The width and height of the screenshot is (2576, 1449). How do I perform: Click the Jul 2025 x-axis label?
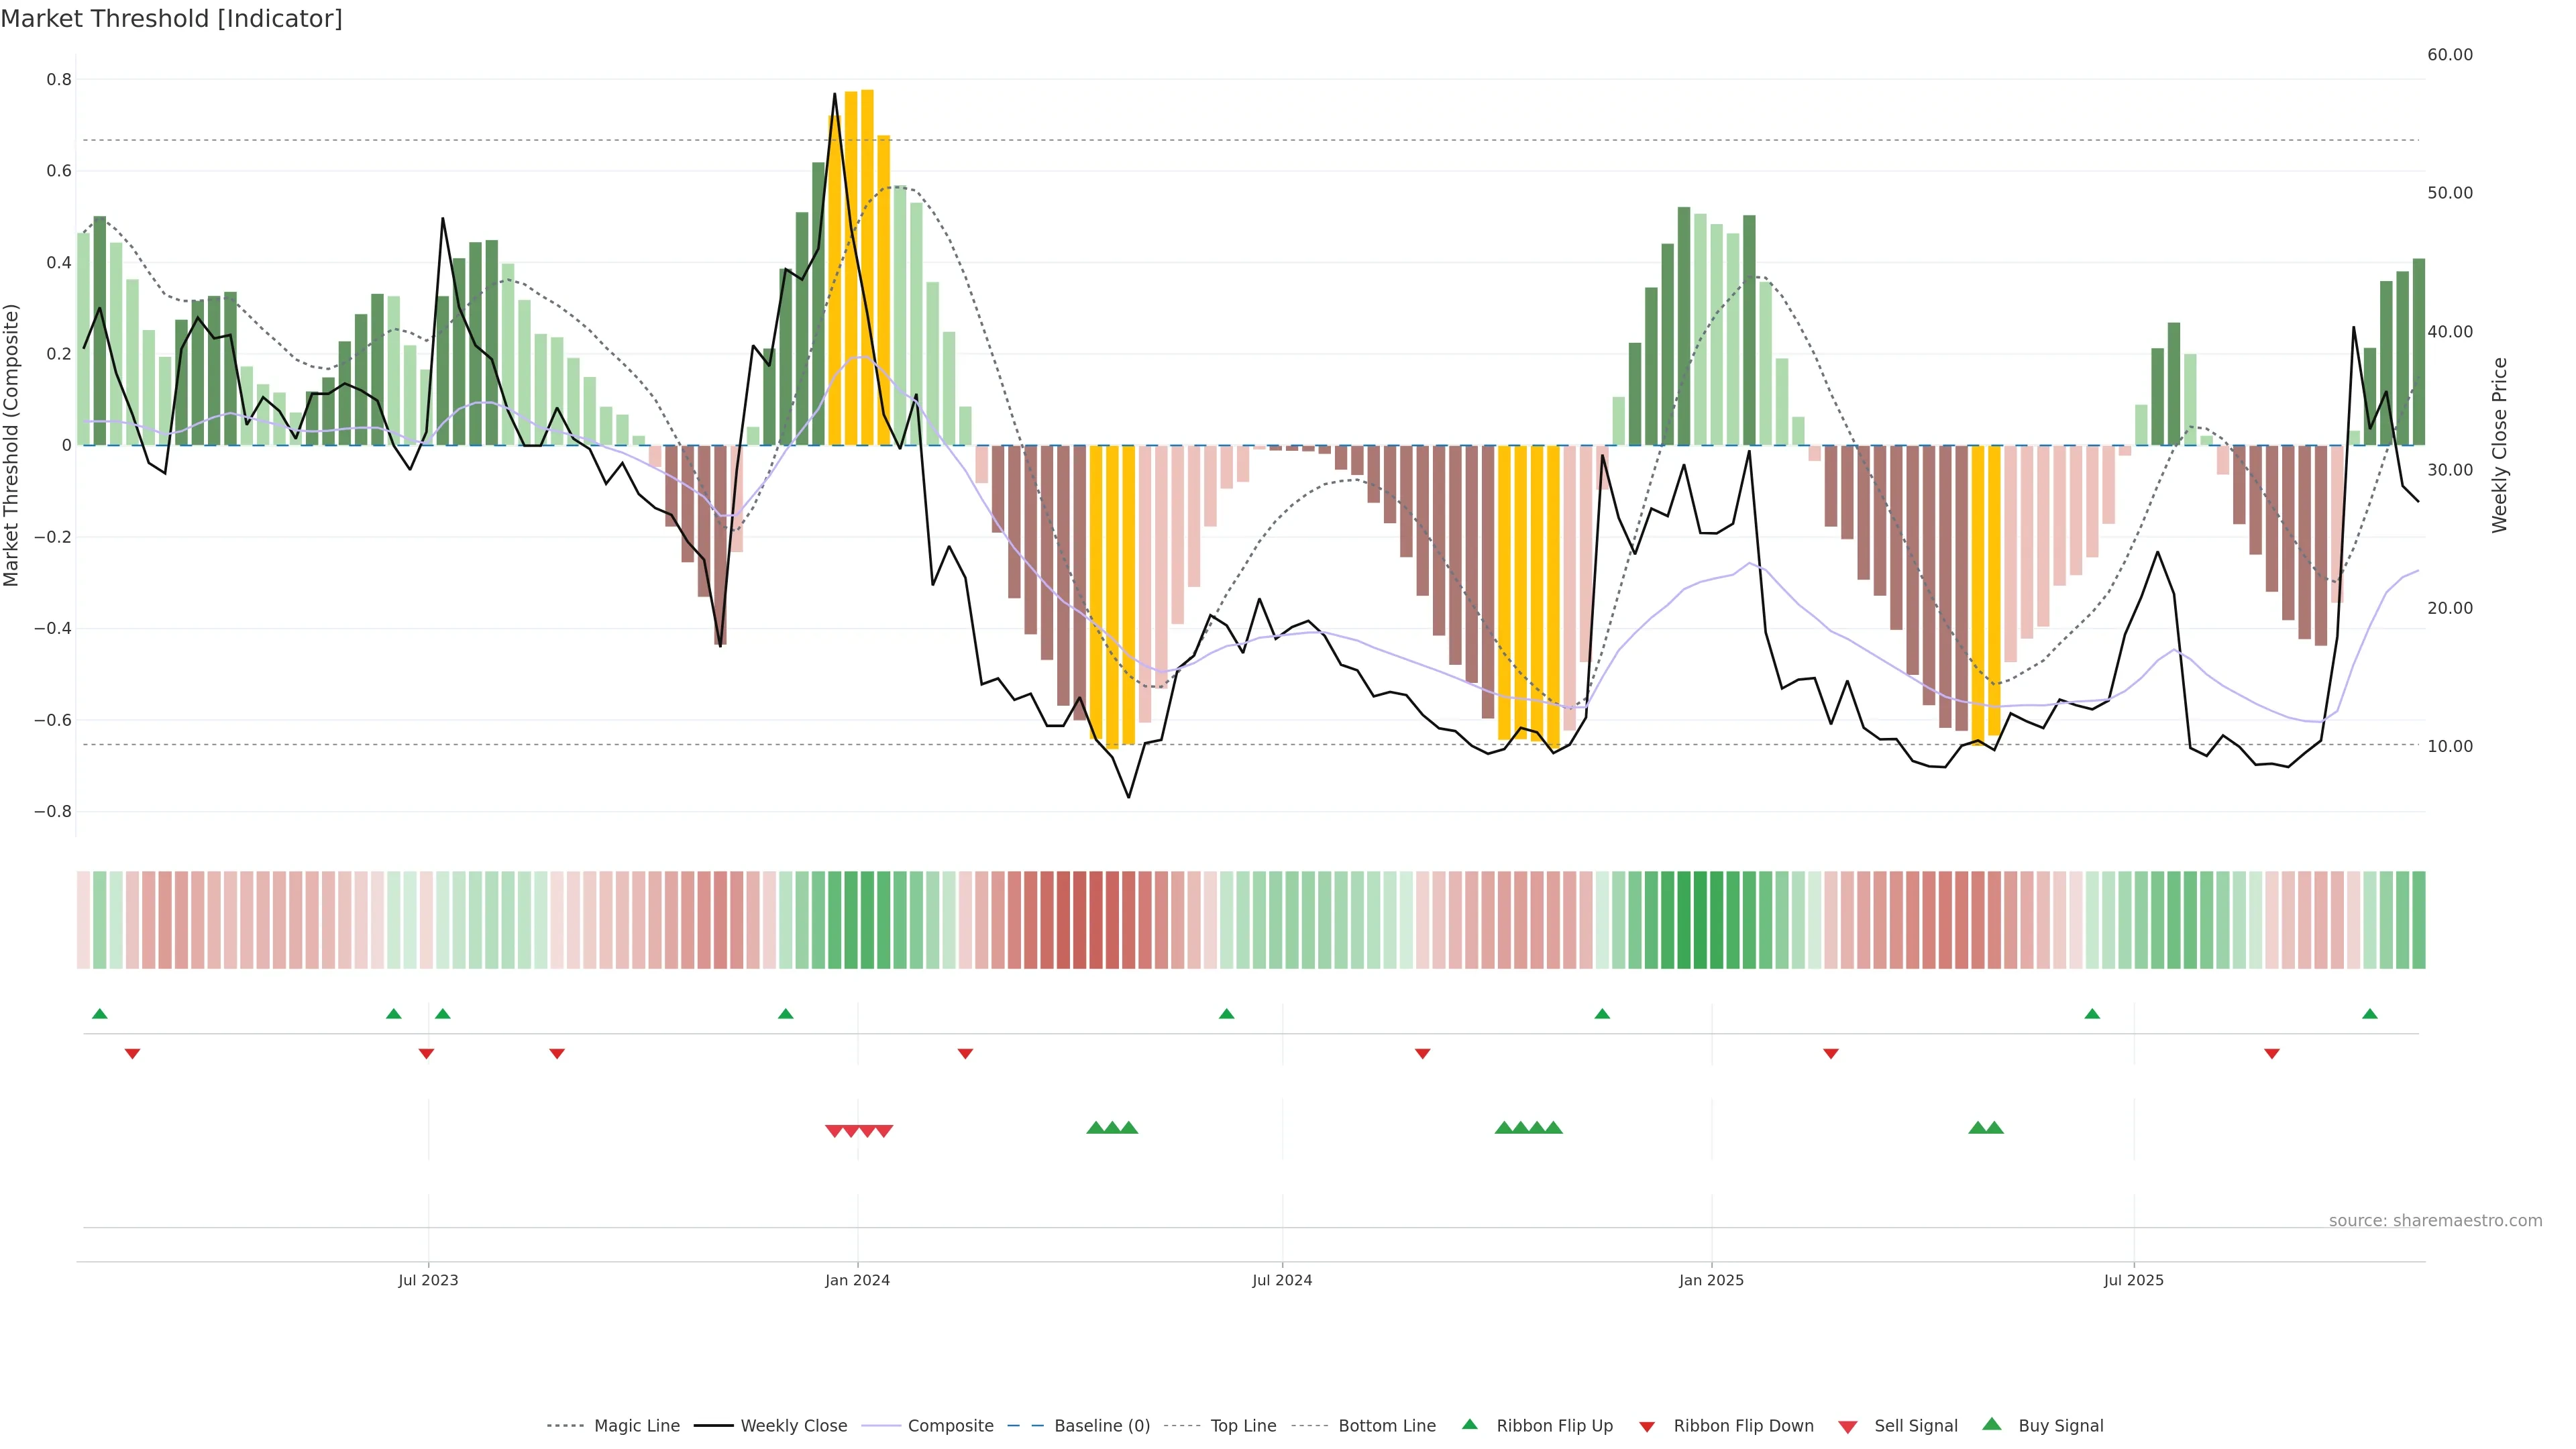(2133, 1280)
